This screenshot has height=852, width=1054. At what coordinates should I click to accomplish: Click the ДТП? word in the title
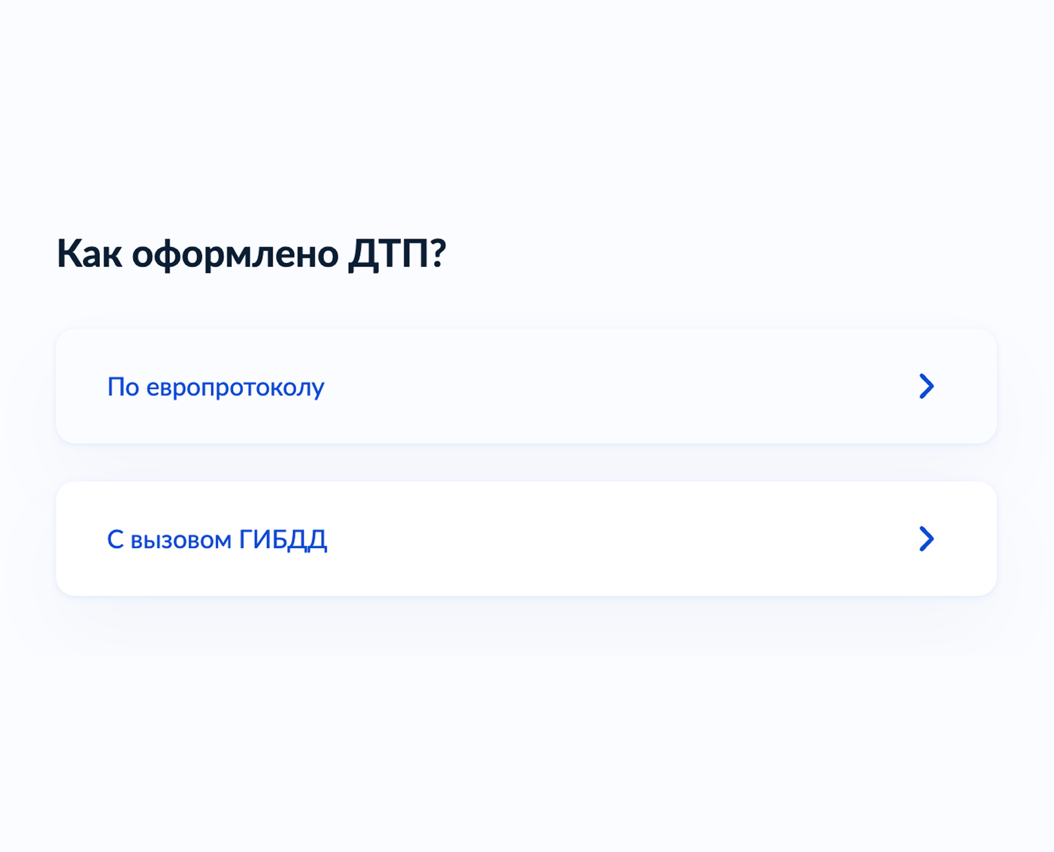click(x=397, y=254)
